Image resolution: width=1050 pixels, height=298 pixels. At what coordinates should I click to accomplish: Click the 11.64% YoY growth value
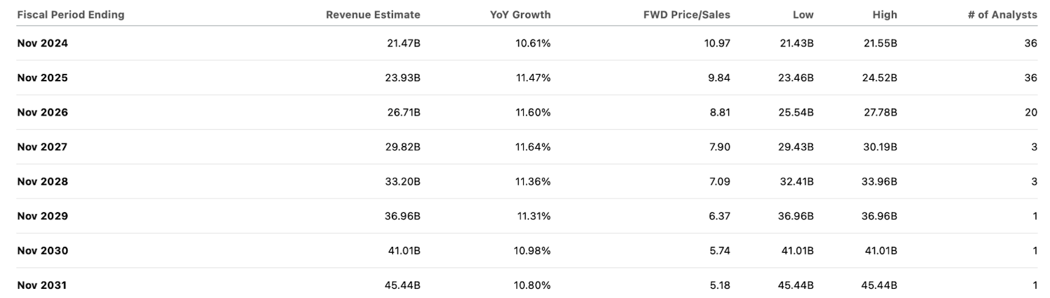(x=533, y=147)
